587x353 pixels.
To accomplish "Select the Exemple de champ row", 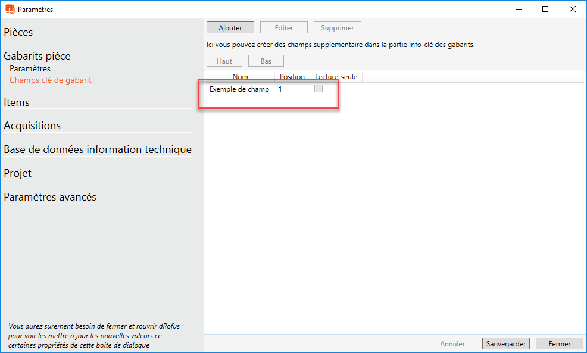I will 239,89.
